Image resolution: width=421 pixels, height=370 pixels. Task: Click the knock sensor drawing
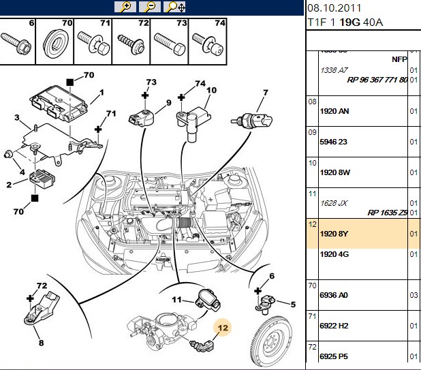[140, 118]
